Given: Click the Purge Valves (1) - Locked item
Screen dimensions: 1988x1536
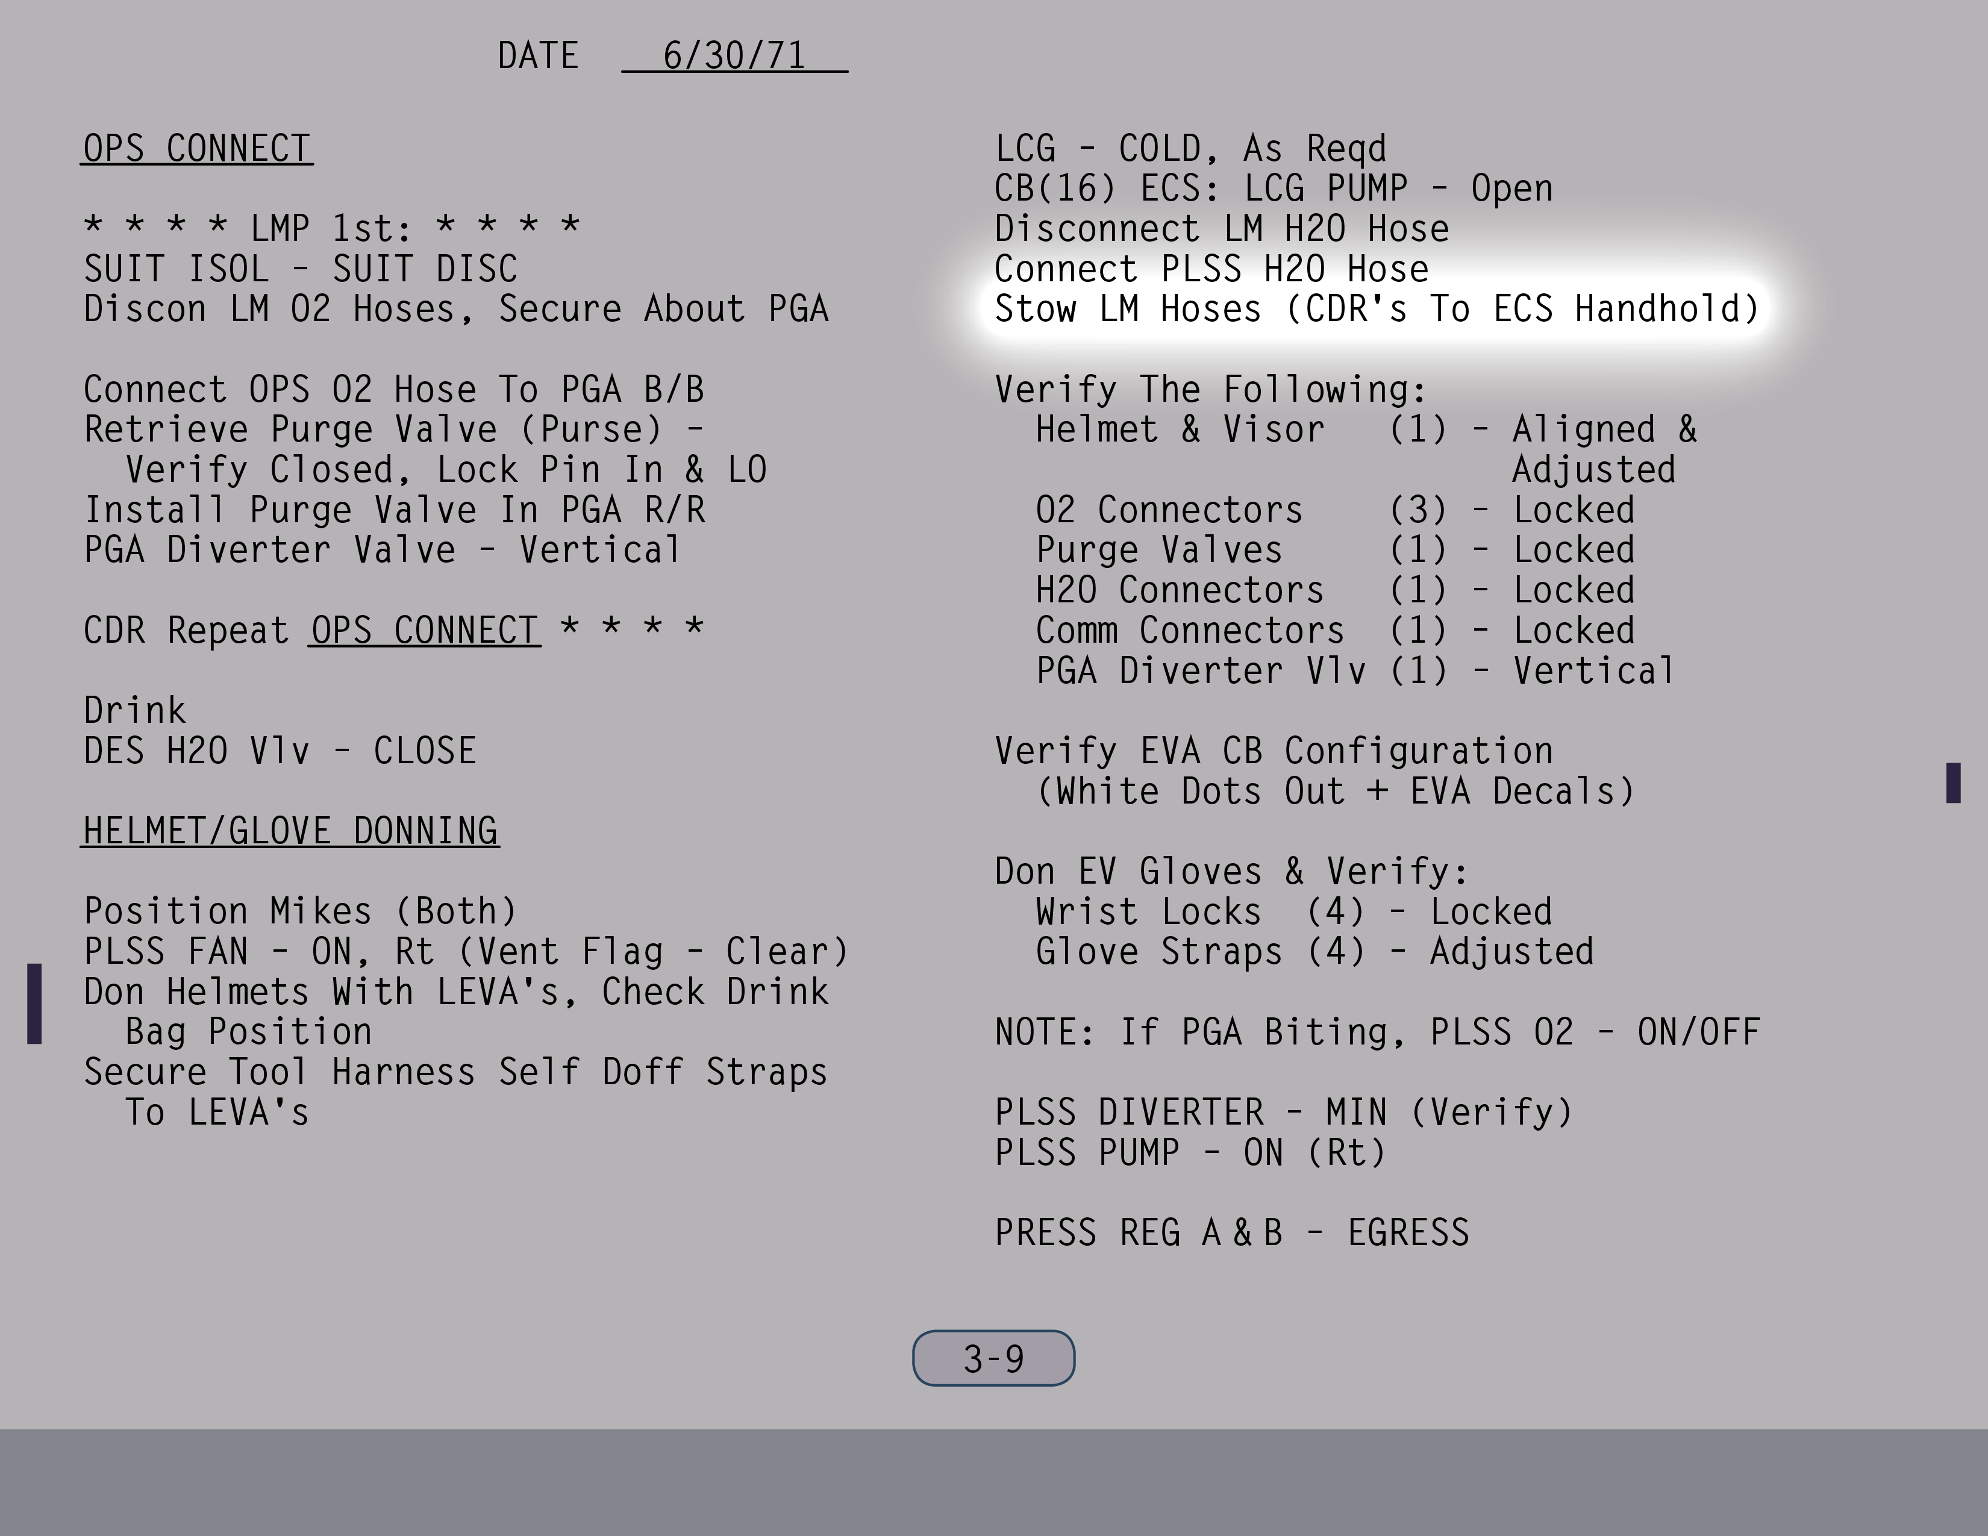Looking at the screenshot, I should click(1334, 551).
